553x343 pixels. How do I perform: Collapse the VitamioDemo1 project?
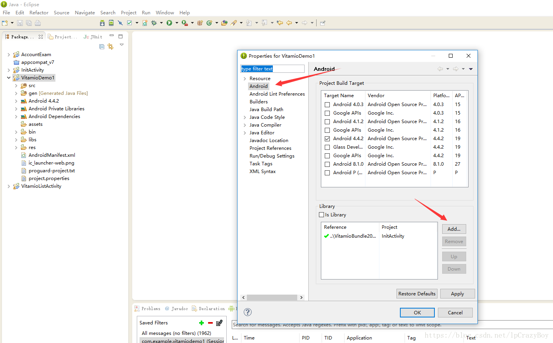click(x=9, y=78)
